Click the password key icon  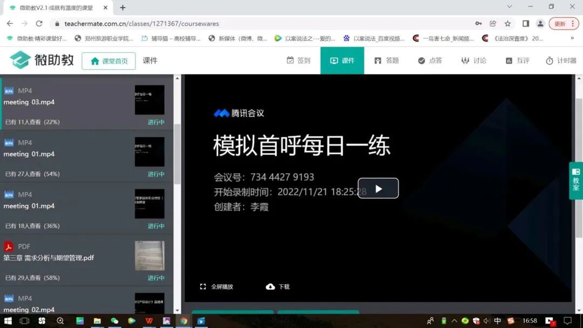(478, 23)
